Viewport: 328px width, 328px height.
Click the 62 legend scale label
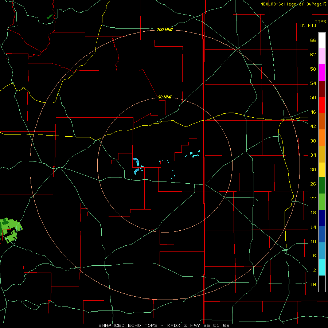pyautogui.click(x=313, y=55)
